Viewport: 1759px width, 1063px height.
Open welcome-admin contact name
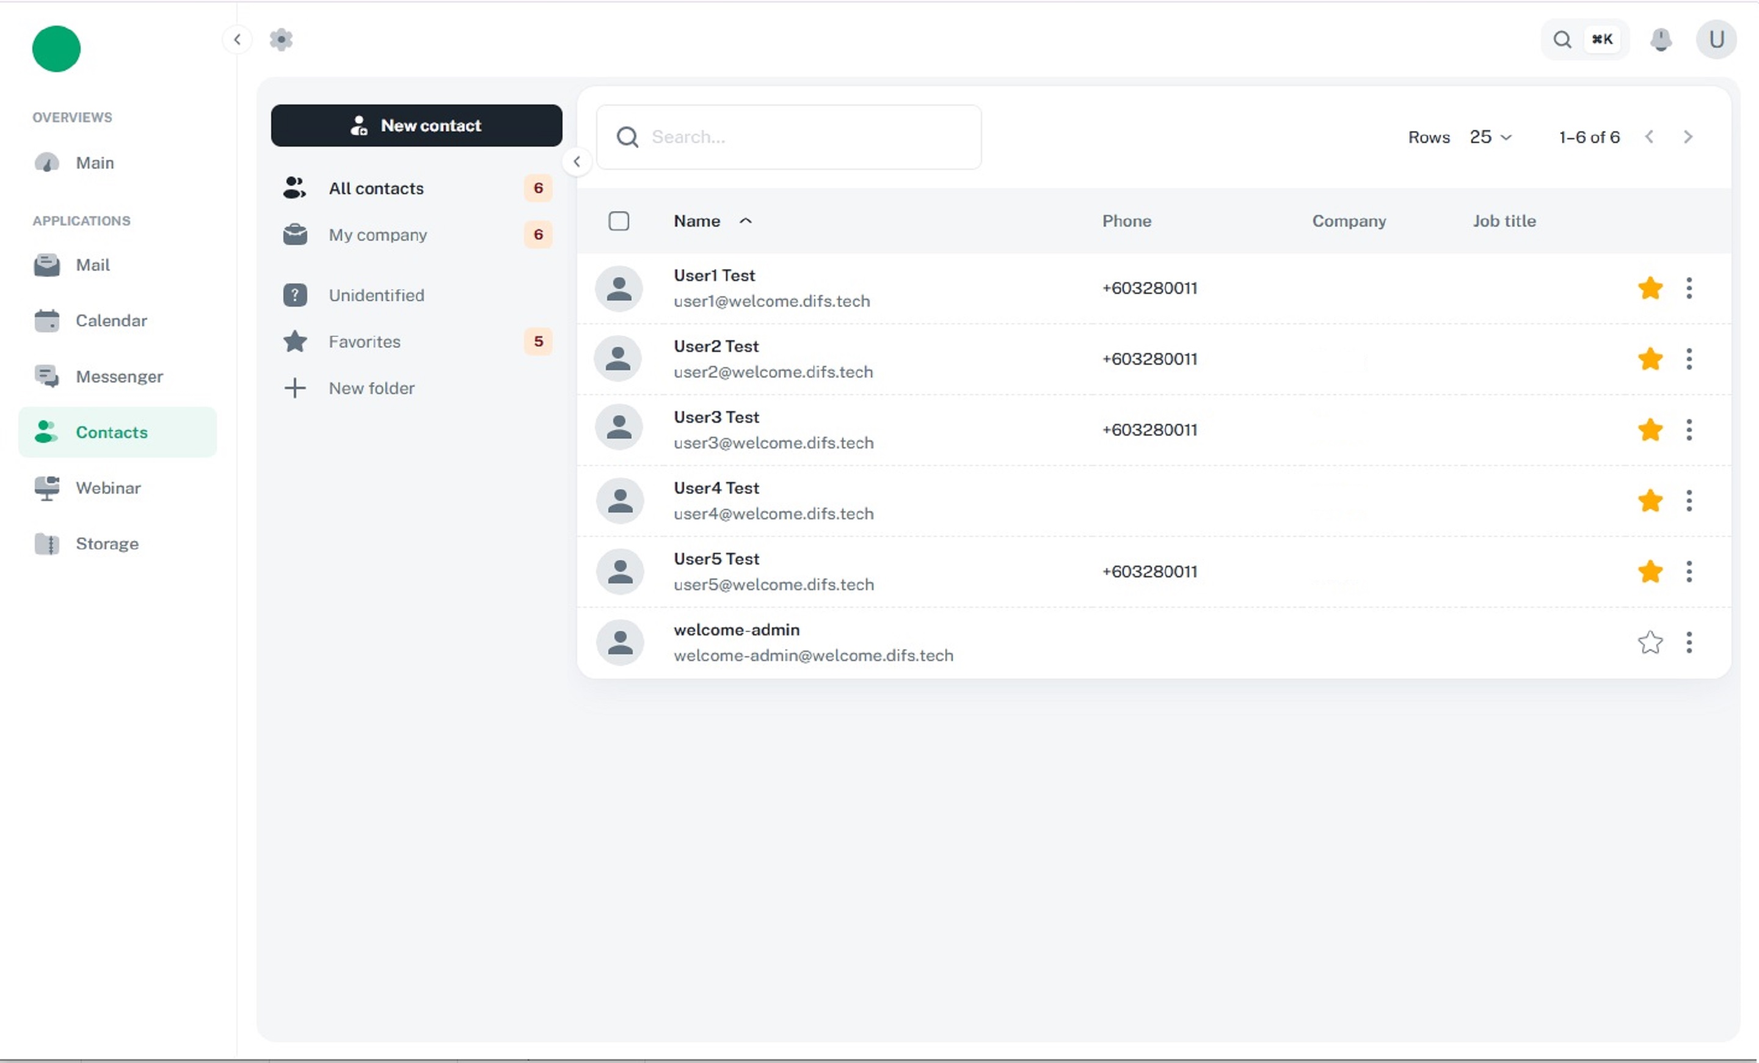pos(736,630)
